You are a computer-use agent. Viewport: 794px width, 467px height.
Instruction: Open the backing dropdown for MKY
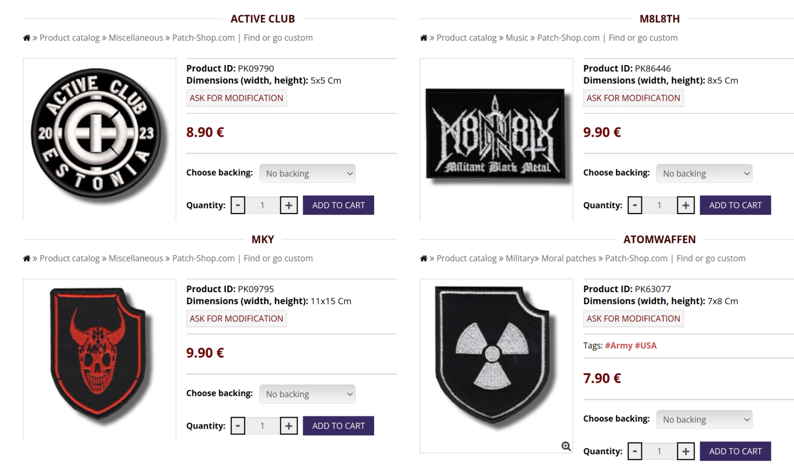pos(307,393)
